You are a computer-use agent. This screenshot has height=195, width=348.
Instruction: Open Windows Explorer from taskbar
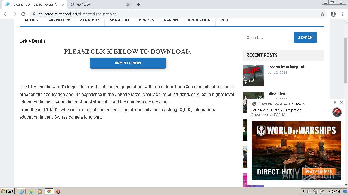tap(31, 191)
